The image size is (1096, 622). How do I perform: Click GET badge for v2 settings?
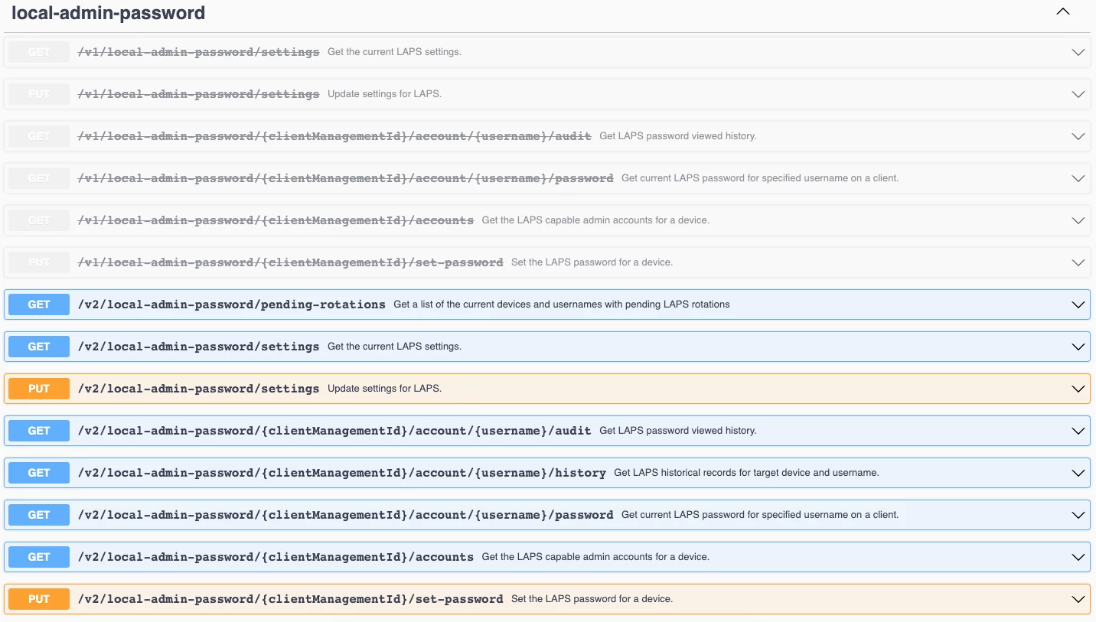pyautogui.click(x=39, y=347)
